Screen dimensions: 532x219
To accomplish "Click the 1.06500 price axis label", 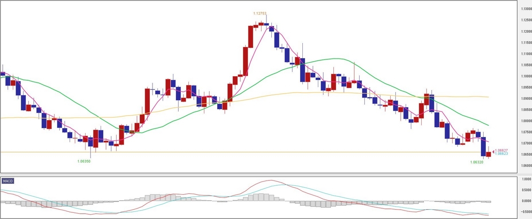I will pos(526,155).
